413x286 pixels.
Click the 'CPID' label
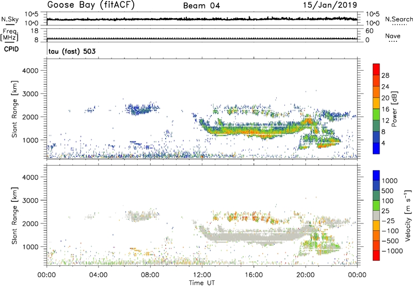pyautogui.click(x=11, y=49)
